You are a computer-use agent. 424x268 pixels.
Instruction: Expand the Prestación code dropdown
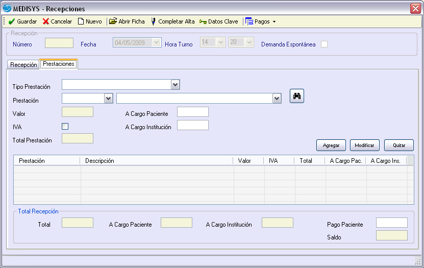[109, 99]
